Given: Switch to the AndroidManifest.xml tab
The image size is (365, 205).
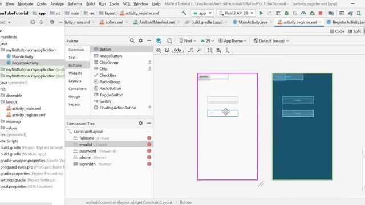Looking at the screenshot, I should point(157,22).
